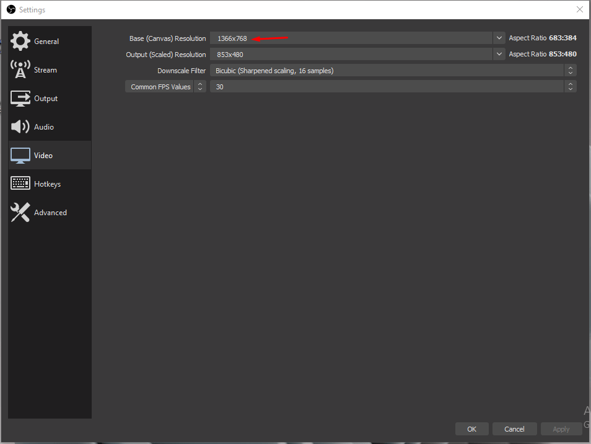Open the Downscale Filter selector
The height and width of the screenshot is (444, 591).
coord(571,70)
